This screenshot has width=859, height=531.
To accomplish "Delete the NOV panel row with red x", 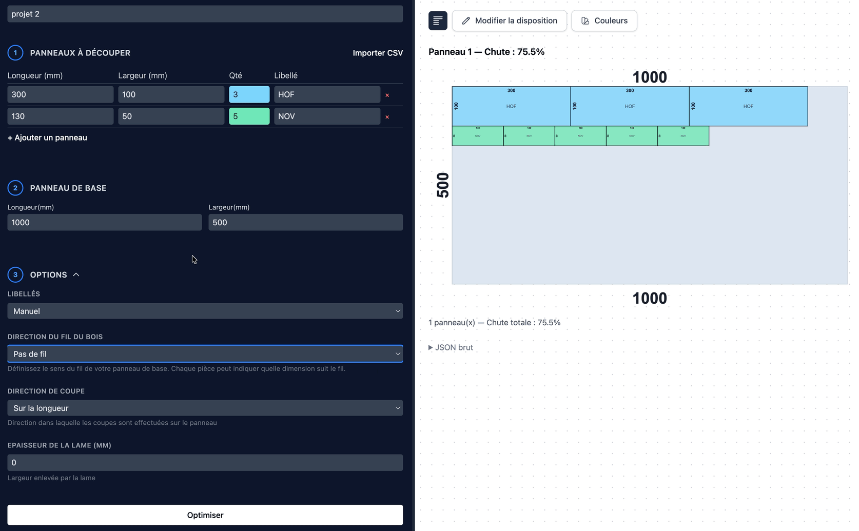I will tap(387, 117).
